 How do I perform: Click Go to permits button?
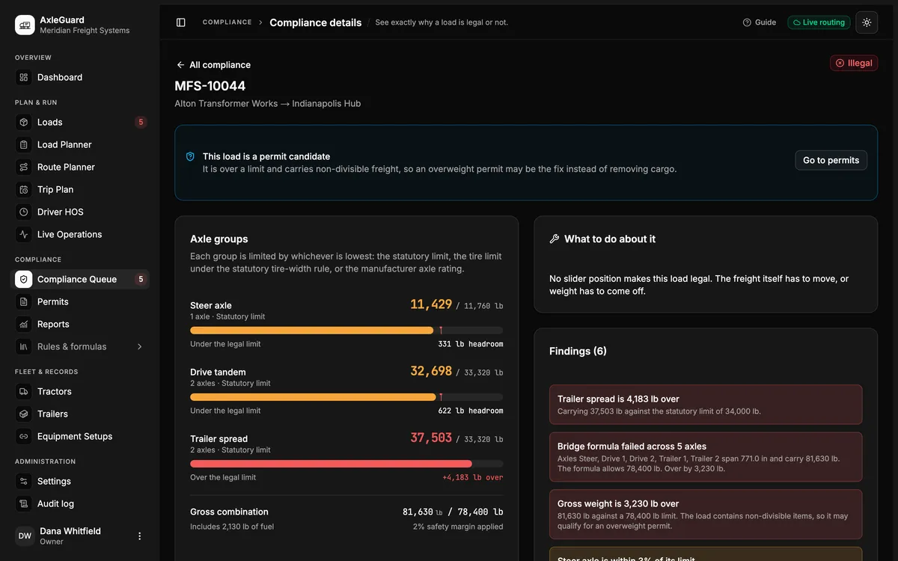click(x=831, y=160)
